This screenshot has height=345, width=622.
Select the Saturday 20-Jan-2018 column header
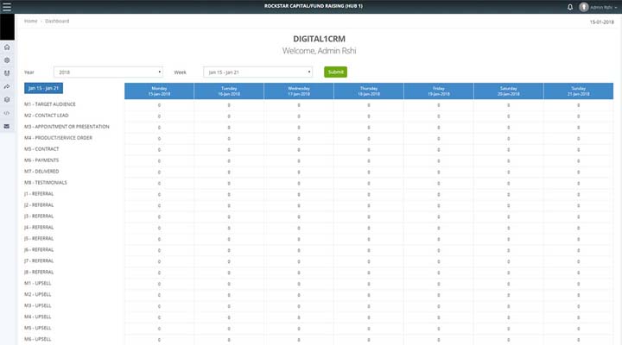[509, 91]
